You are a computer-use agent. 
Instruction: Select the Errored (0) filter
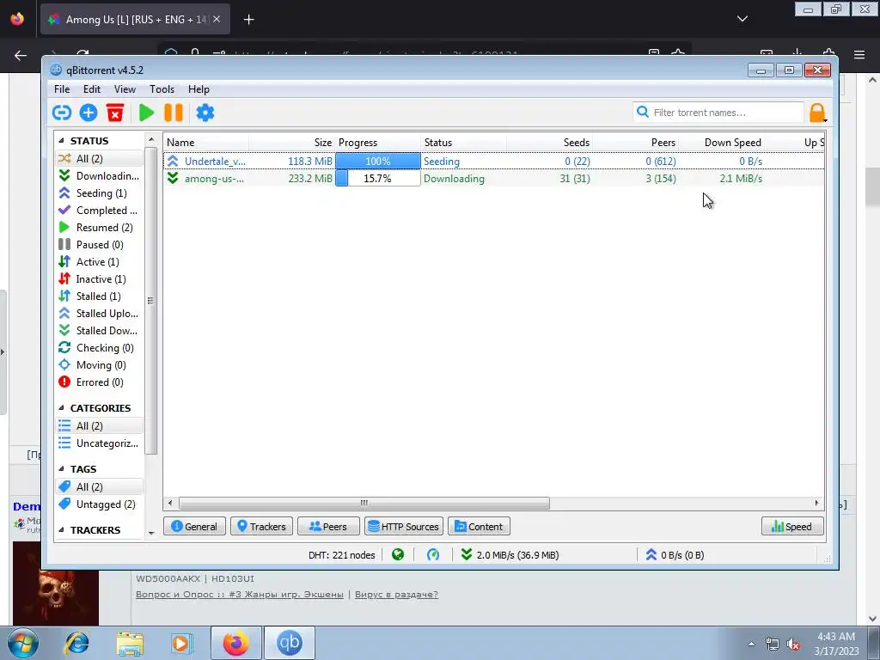coord(99,382)
